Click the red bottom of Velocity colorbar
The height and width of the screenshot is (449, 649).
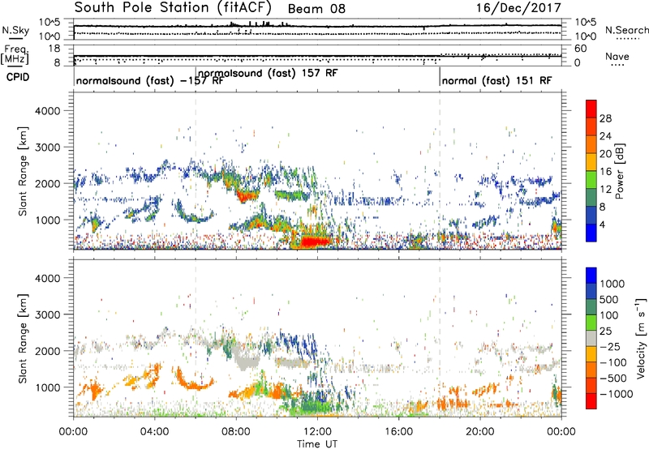click(x=591, y=401)
